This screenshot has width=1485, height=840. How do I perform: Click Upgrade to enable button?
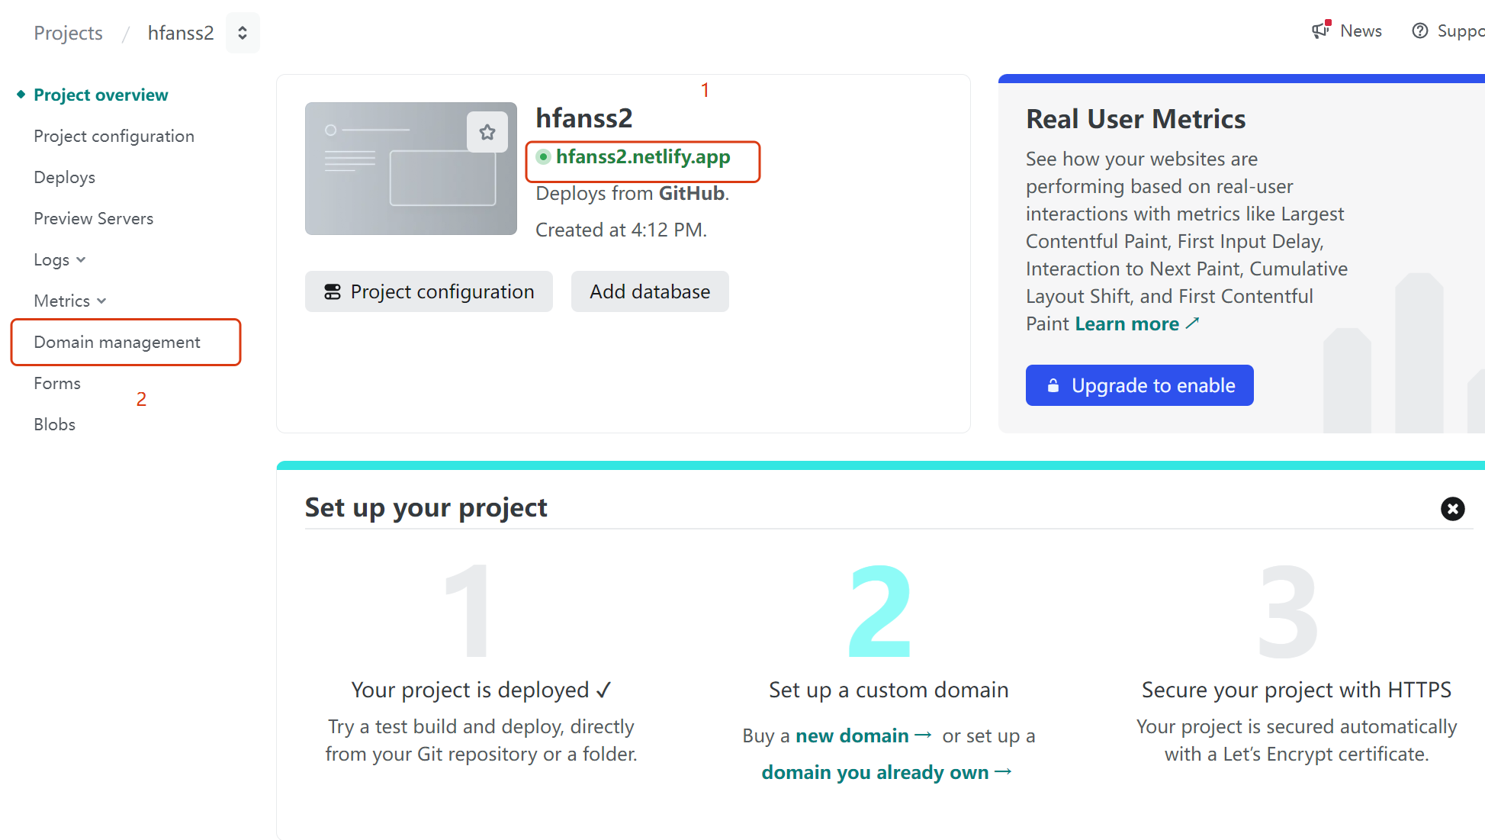[x=1139, y=385]
